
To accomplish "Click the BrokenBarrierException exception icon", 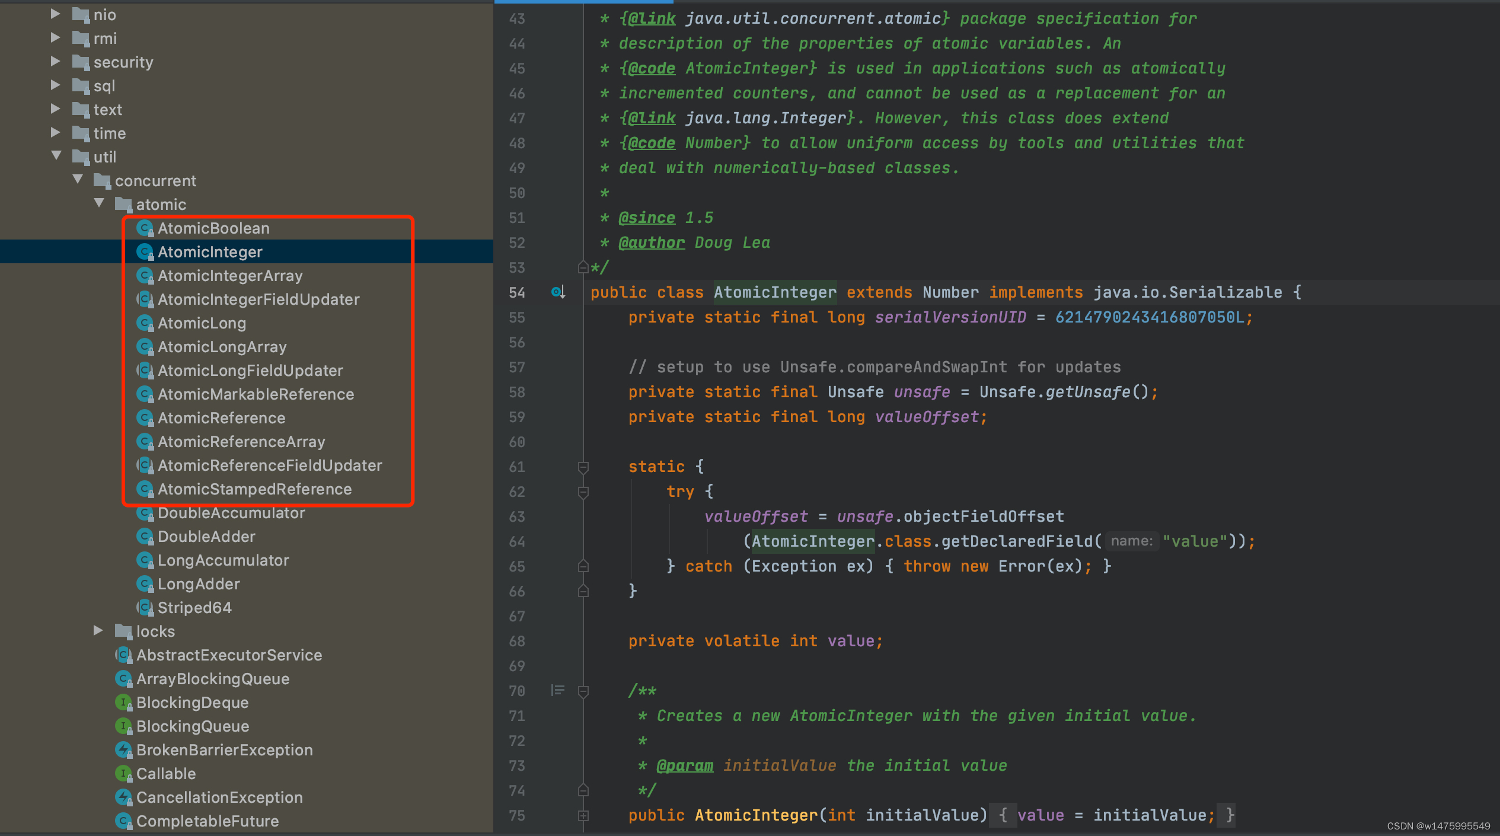I will click(x=123, y=750).
